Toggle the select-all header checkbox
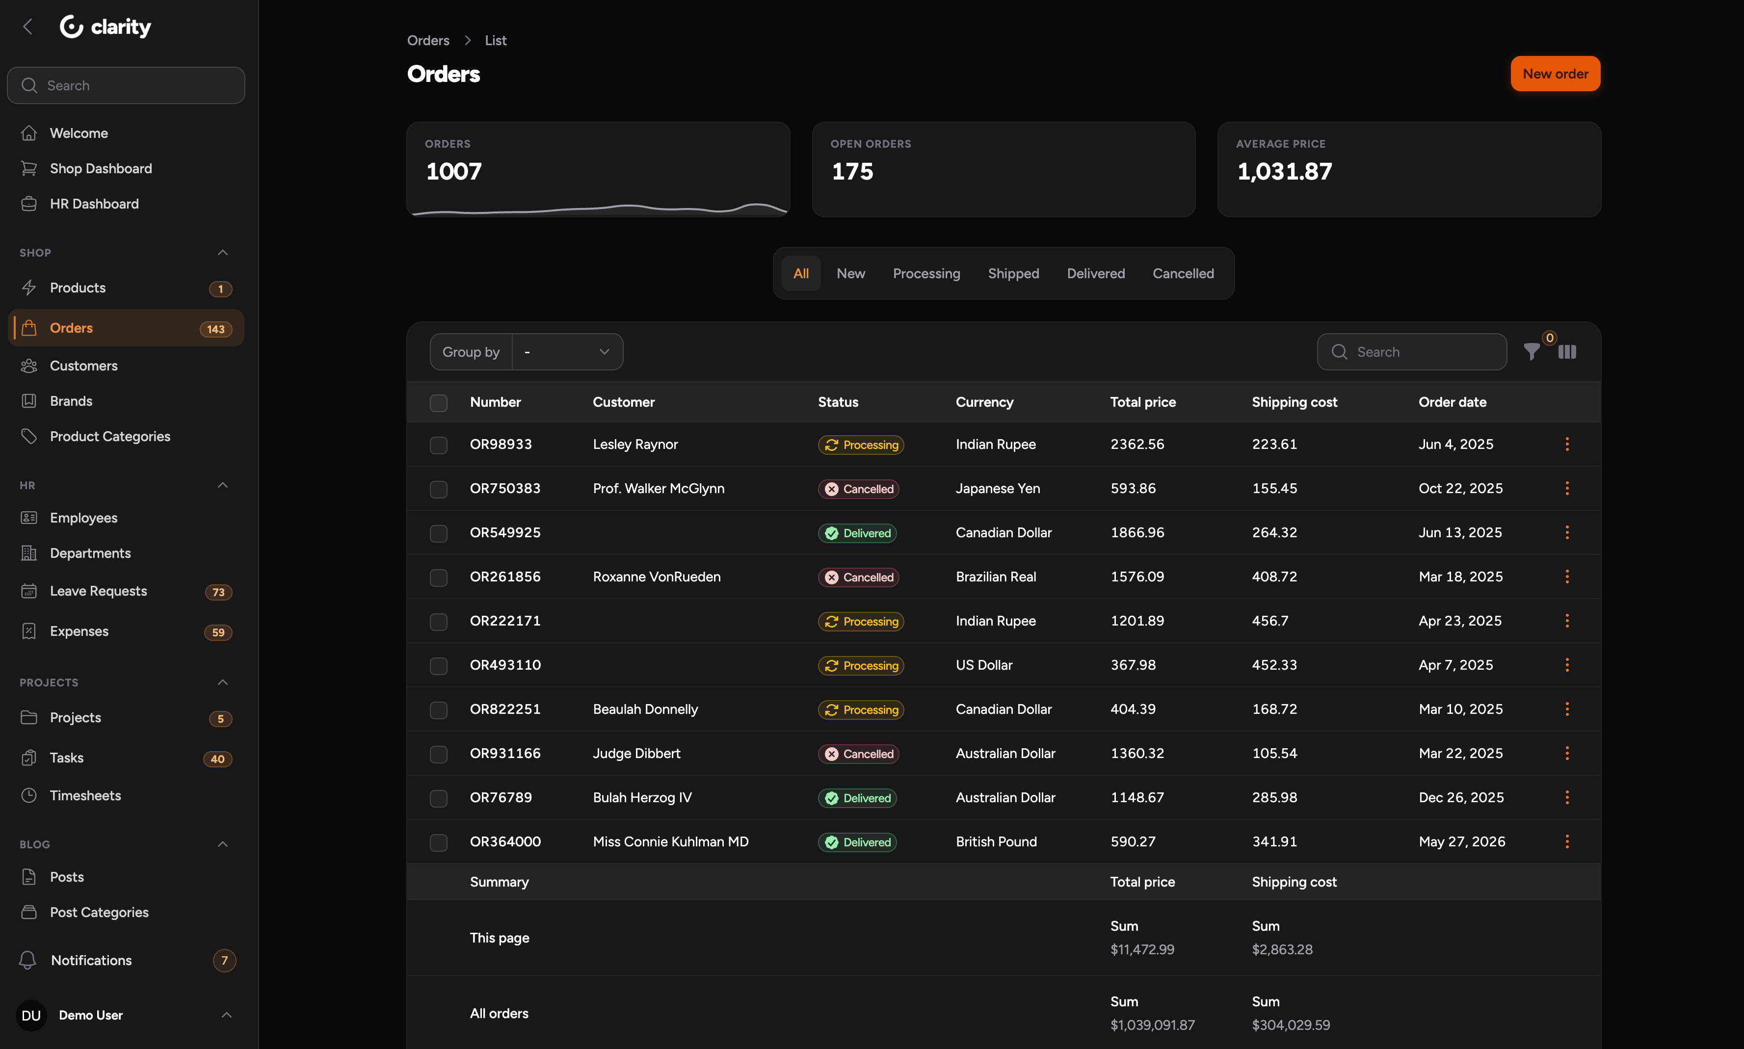The height and width of the screenshot is (1049, 1744). click(438, 403)
